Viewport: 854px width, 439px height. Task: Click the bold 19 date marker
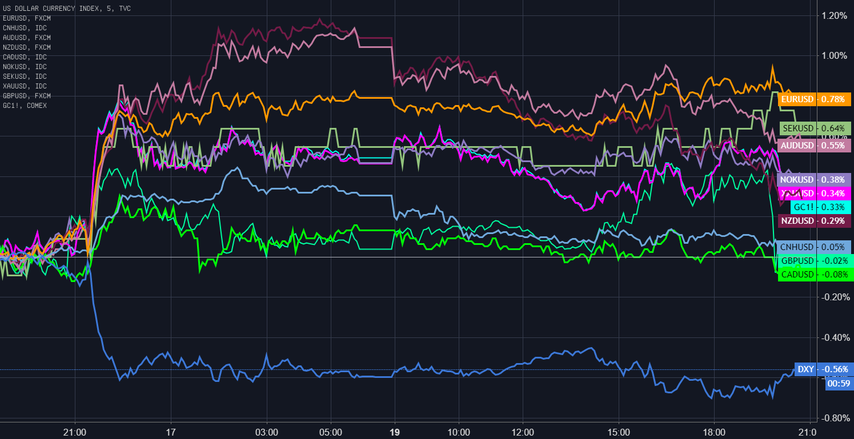(x=394, y=432)
